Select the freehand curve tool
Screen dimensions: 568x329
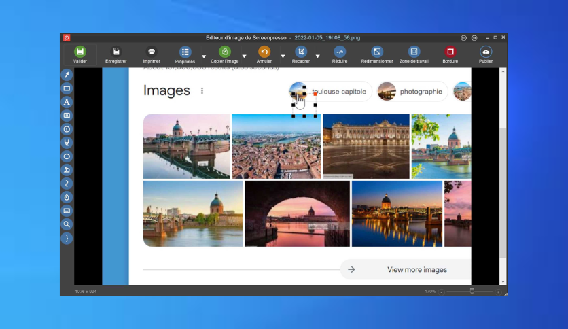67,184
